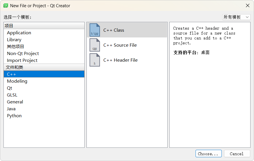
Task: Open the 所有模板 template filter dropdown
Action: click(x=236, y=17)
